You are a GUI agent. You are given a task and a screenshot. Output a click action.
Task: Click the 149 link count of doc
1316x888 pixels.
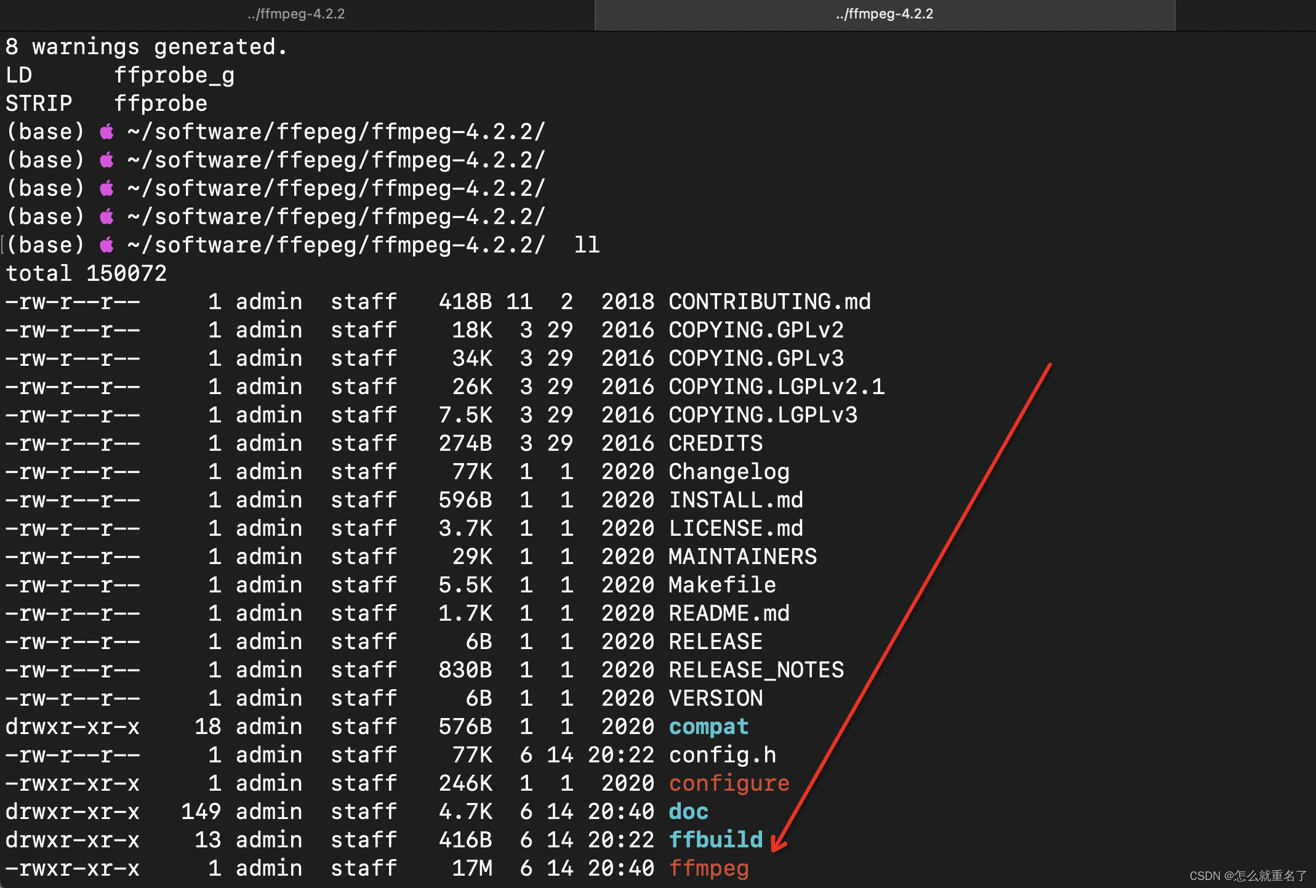[x=201, y=812]
